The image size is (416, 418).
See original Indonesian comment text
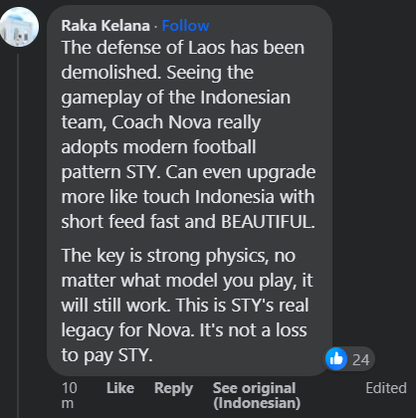(x=257, y=395)
